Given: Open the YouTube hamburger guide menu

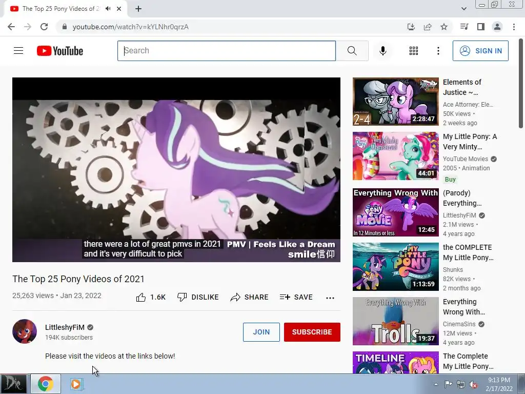Looking at the screenshot, I should (x=18, y=51).
